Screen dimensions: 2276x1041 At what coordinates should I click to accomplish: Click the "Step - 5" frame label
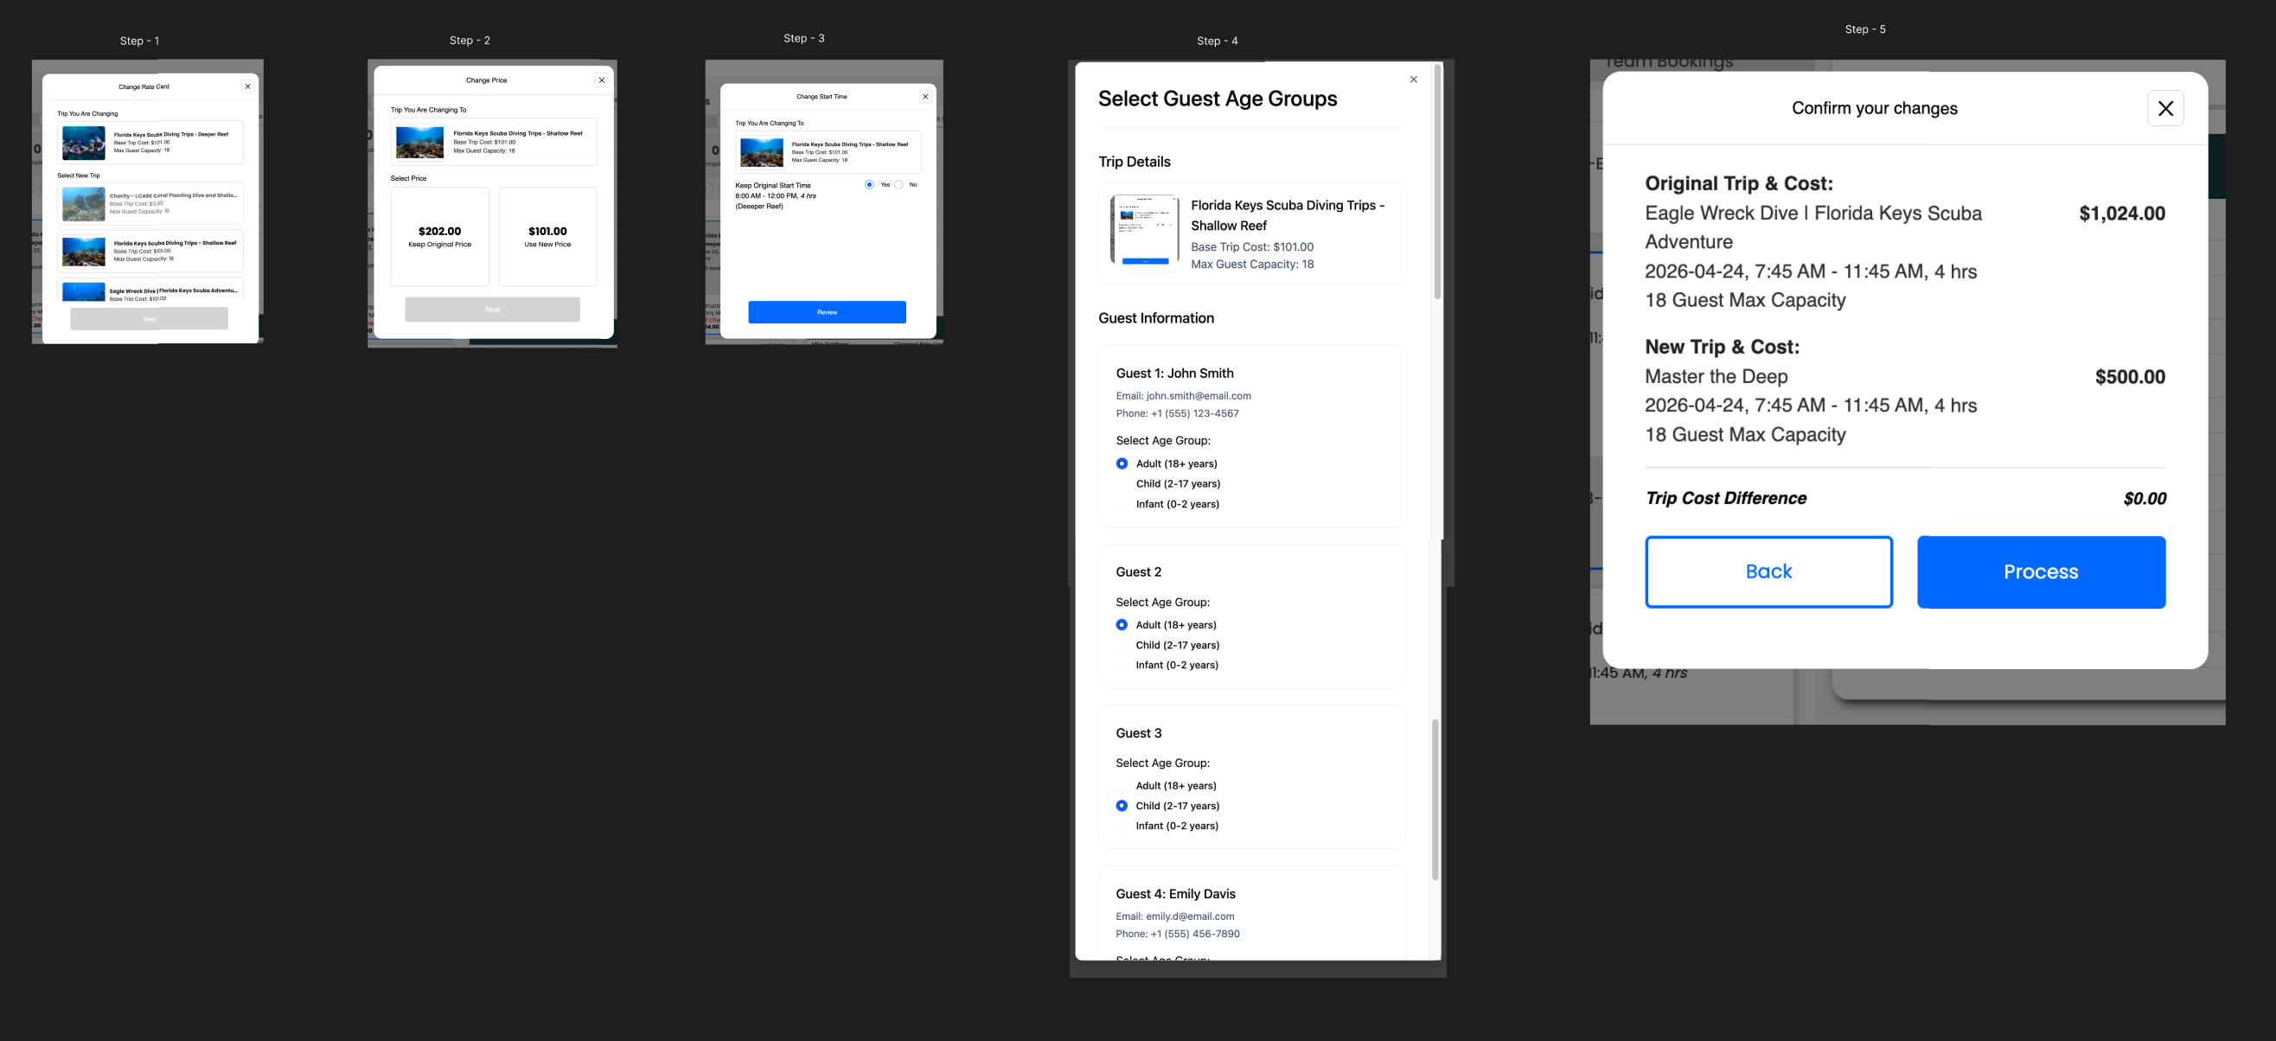[x=1865, y=29]
